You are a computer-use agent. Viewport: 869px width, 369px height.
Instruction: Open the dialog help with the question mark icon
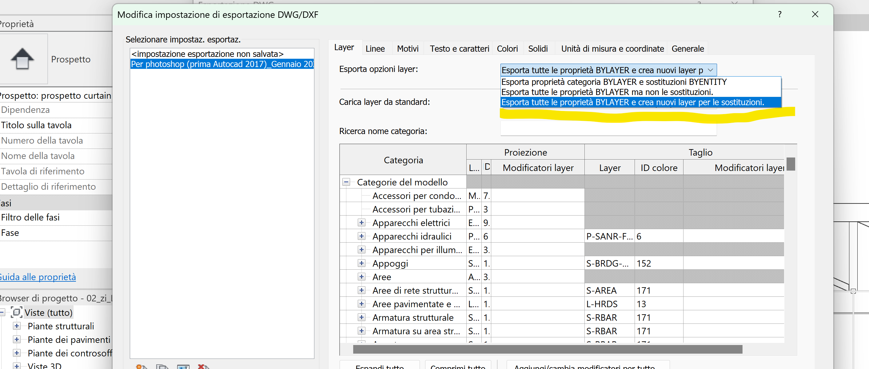pyautogui.click(x=779, y=14)
